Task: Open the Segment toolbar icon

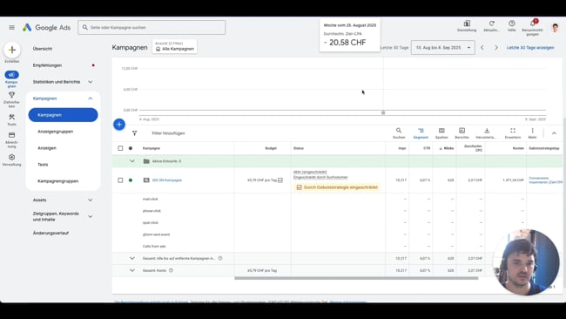Action: [421, 131]
